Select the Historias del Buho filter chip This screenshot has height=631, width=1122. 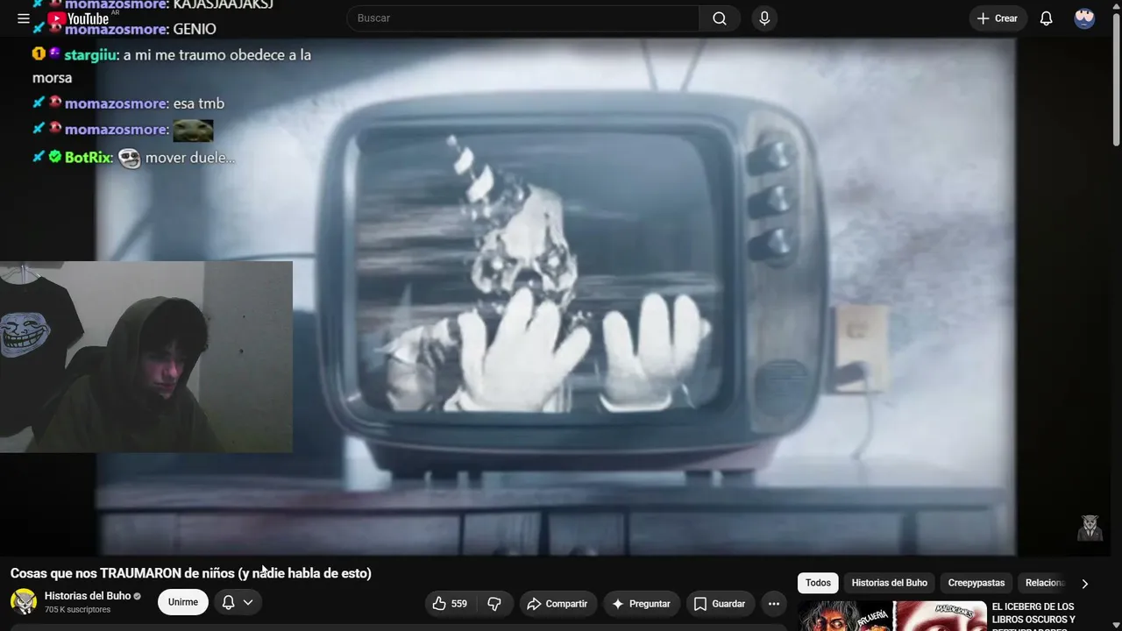tap(889, 583)
